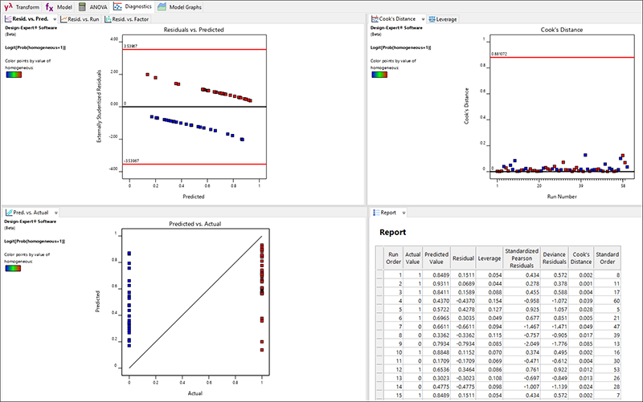Click the ANOVA calculator icon

coord(83,6)
